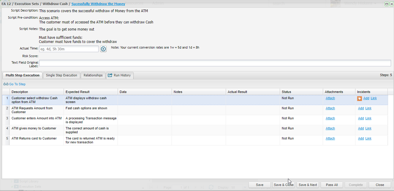
Task: Link an incident to step 5
Action: (x=368, y=139)
